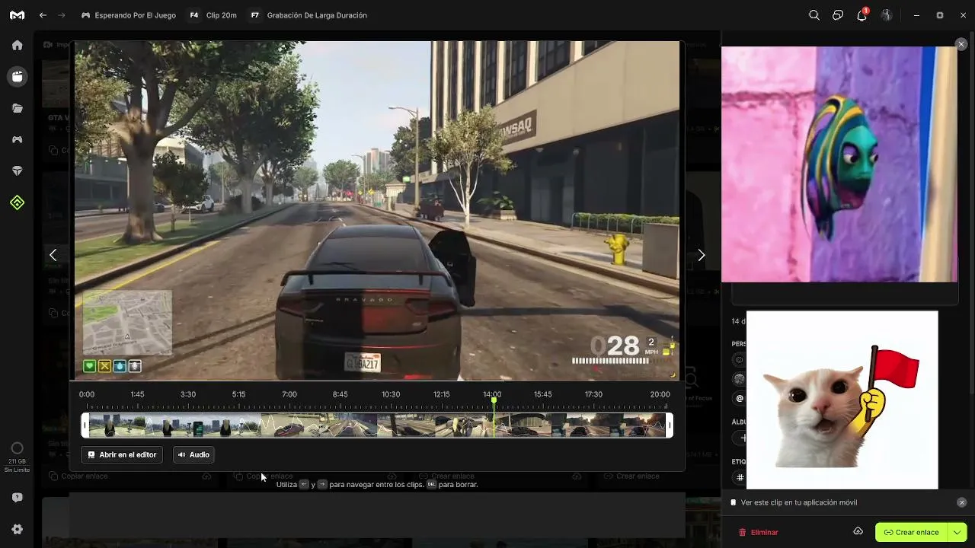
Task: Click the # tag icon in the right panel
Action: click(739, 478)
